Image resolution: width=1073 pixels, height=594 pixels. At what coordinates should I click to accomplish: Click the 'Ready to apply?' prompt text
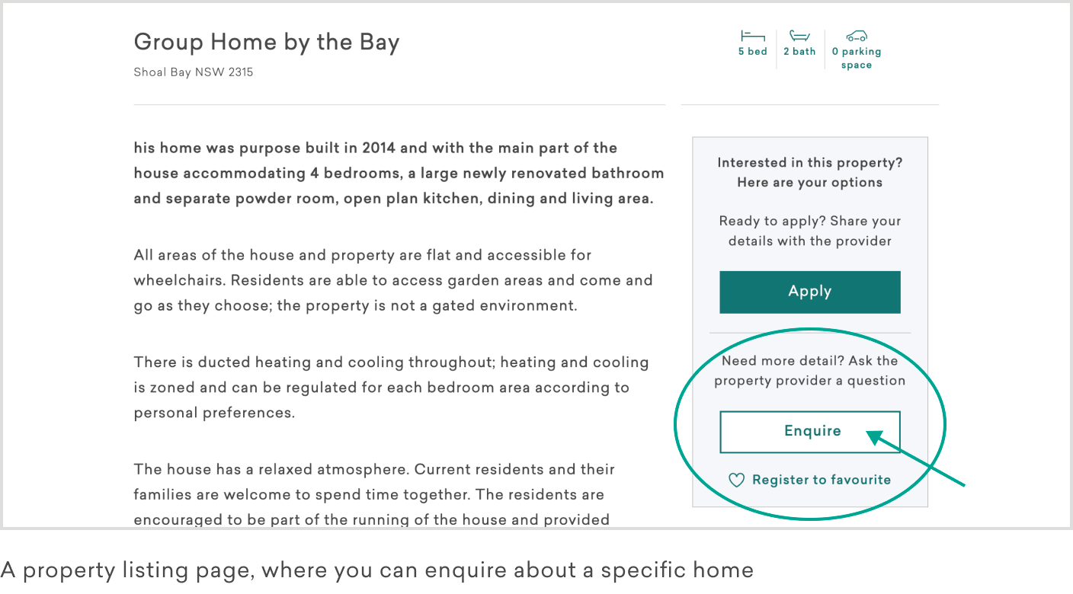pyautogui.click(x=809, y=231)
